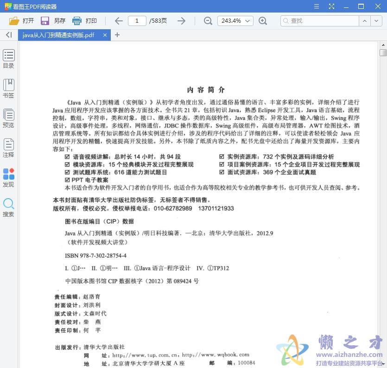This screenshot has height=368, width=387.
Task: Open the zoom percentage dropdown
Action: click(x=234, y=20)
